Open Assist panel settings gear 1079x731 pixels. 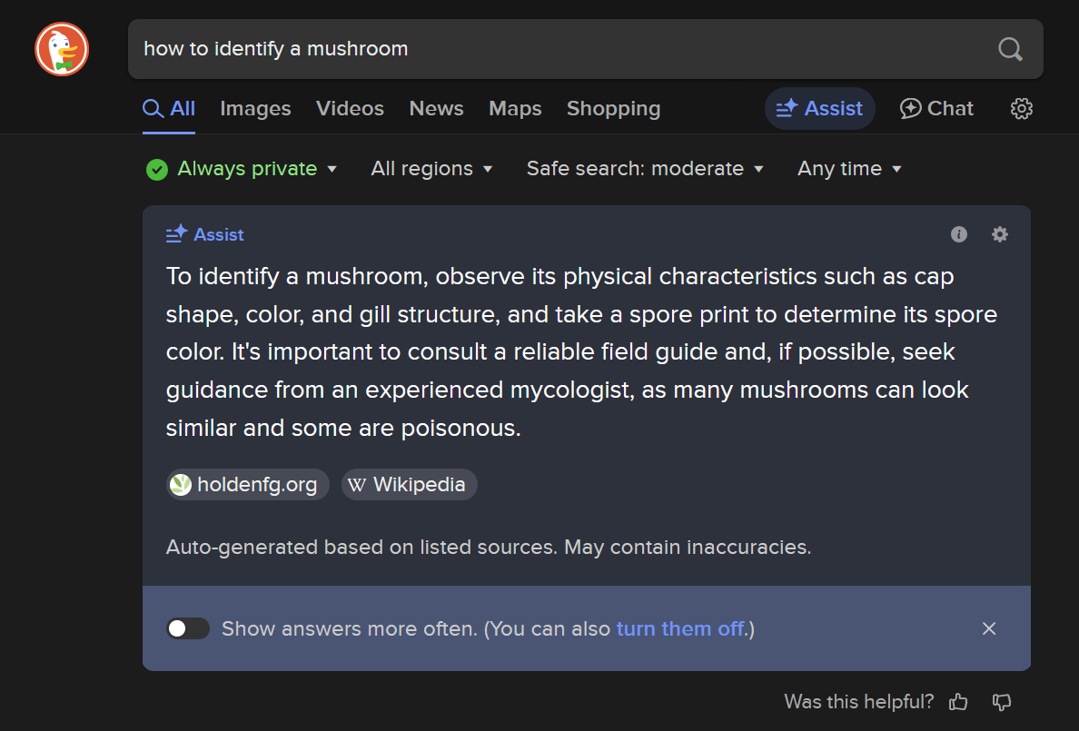[x=1000, y=234]
